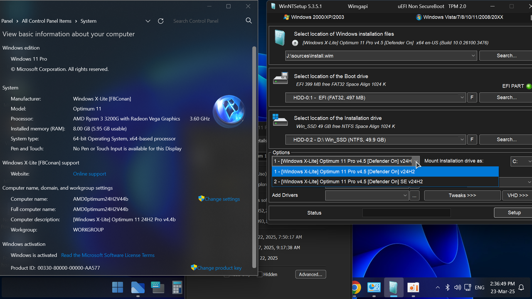The image size is (532, 299).
Task: Click the notification bell in the taskbar corner
Action: [x=521, y=287]
